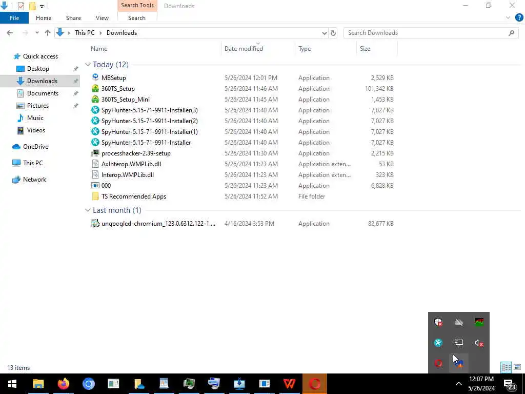Viewport: 525px width, 394px height.
Task: Open Videos in the navigation pane
Action: click(x=36, y=130)
